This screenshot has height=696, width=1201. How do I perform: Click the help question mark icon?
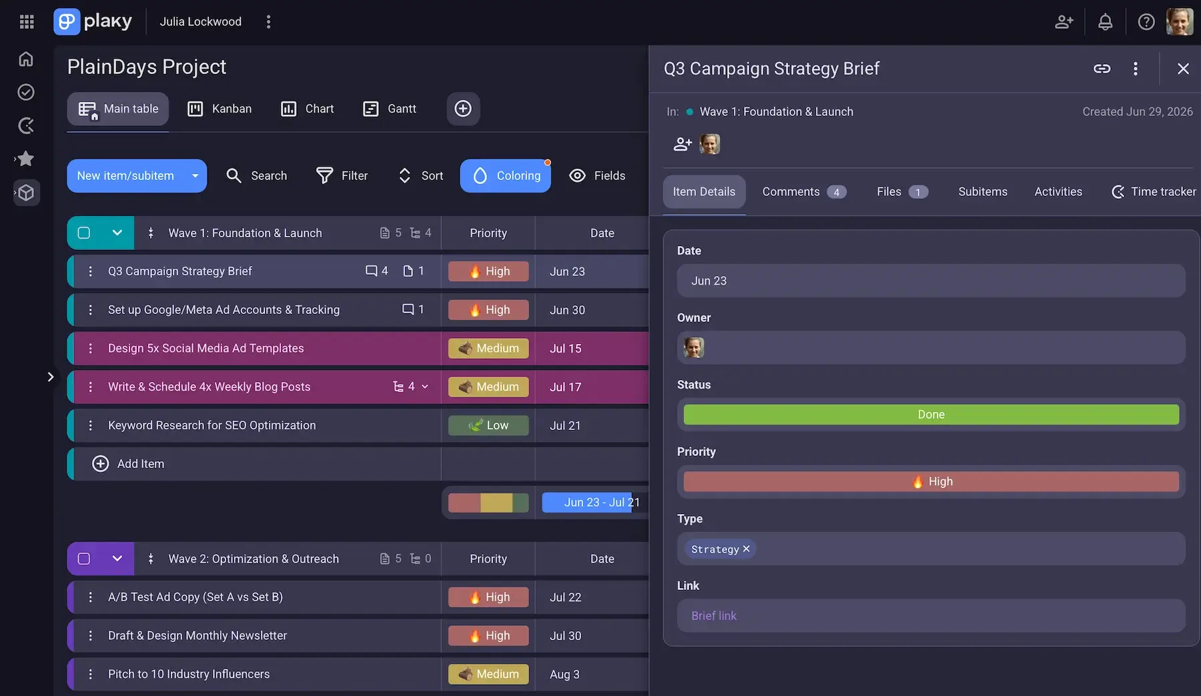(1146, 22)
